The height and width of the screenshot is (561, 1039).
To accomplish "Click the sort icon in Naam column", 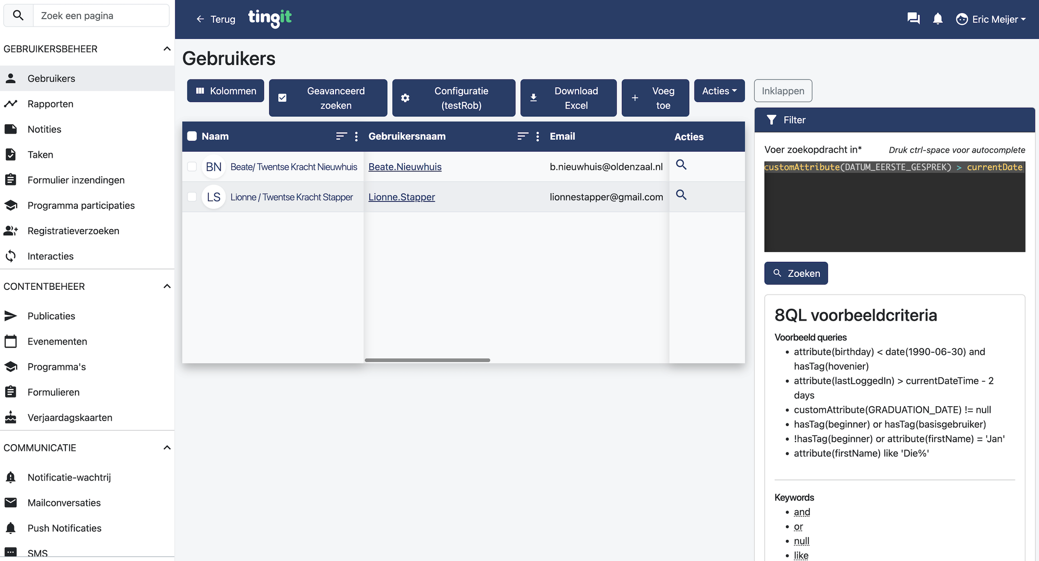I will tap(341, 137).
